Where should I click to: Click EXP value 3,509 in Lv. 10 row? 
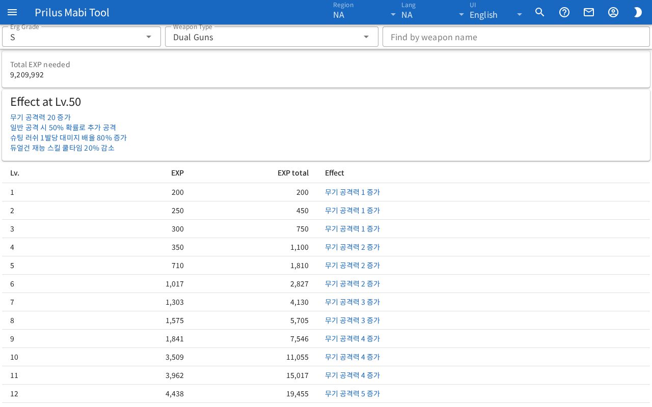click(x=175, y=357)
